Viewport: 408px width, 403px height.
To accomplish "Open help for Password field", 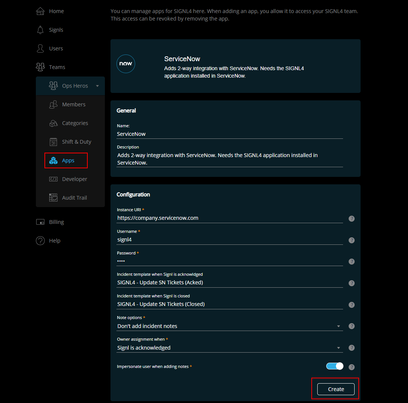I will pos(352,262).
